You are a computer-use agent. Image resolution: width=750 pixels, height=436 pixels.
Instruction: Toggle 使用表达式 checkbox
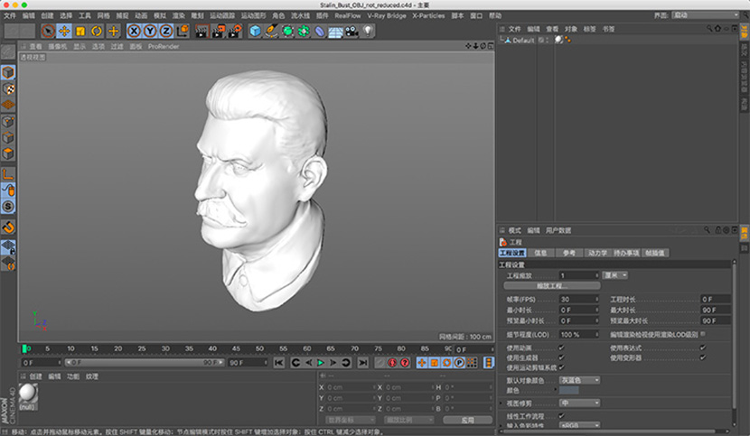tap(703, 348)
